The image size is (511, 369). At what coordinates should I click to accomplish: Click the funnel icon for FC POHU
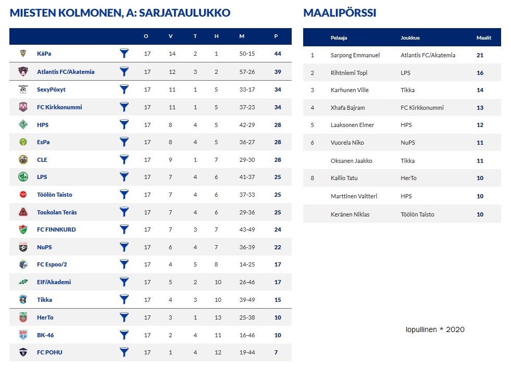point(124,352)
